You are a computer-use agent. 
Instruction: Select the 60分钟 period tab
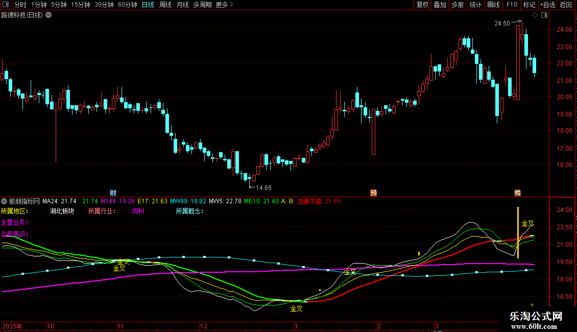pyautogui.click(x=128, y=5)
